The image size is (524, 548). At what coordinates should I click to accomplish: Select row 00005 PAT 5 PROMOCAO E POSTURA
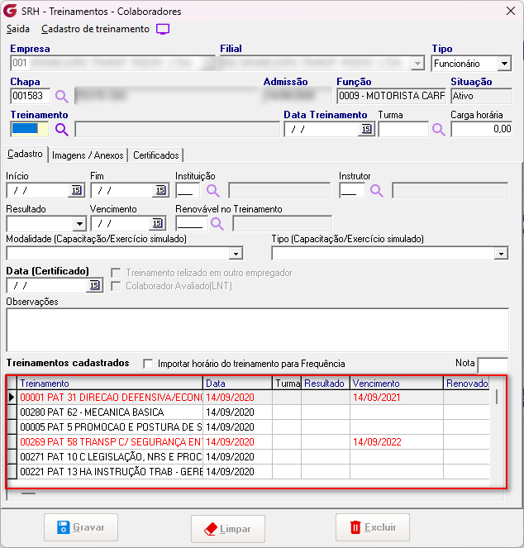pos(248,427)
